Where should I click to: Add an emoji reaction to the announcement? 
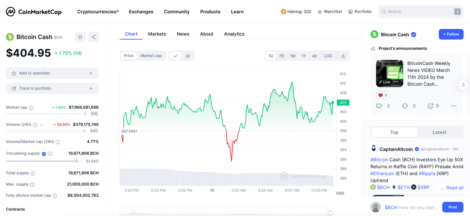click(x=430, y=105)
